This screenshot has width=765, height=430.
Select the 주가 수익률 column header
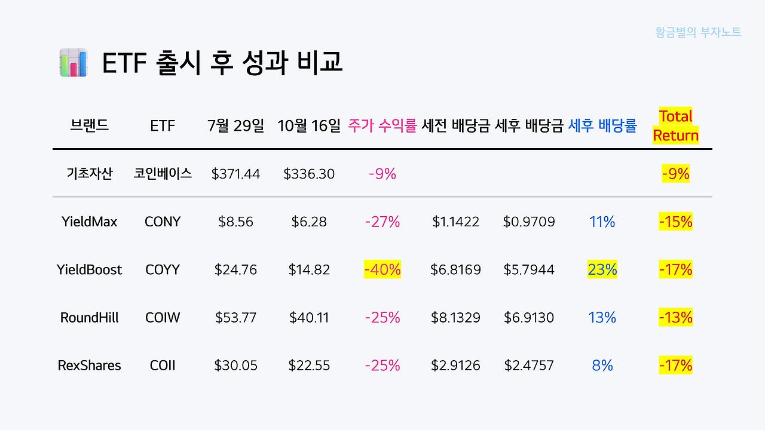click(382, 126)
